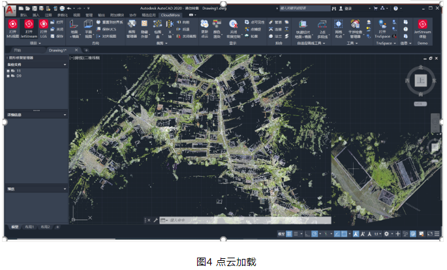This screenshot has height=270, width=447.
Task: Toggle object snap in status bar
Action: click(345, 233)
